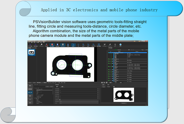Screen dimensions: 184x124
Task: Click the purple import device document icon
Action: pos(30,45)
